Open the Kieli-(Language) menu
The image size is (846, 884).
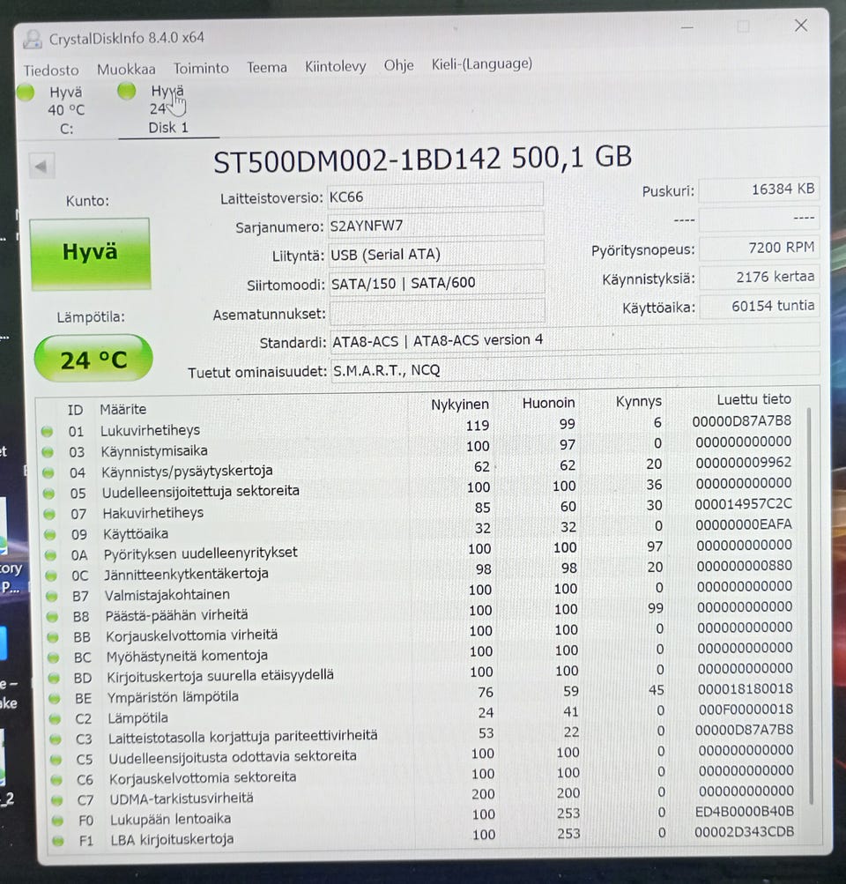pyautogui.click(x=482, y=63)
